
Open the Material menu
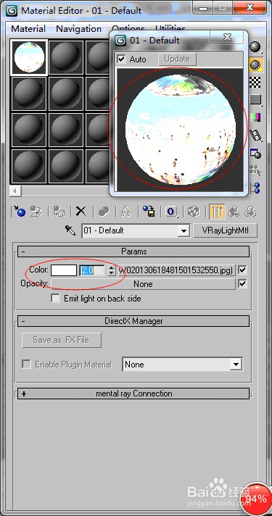pos(28,29)
